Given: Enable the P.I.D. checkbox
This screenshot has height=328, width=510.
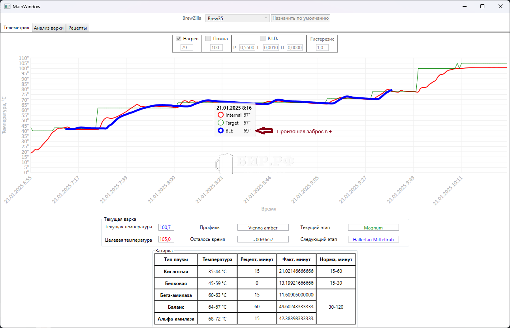Looking at the screenshot, I should click(x=263, y=39).
